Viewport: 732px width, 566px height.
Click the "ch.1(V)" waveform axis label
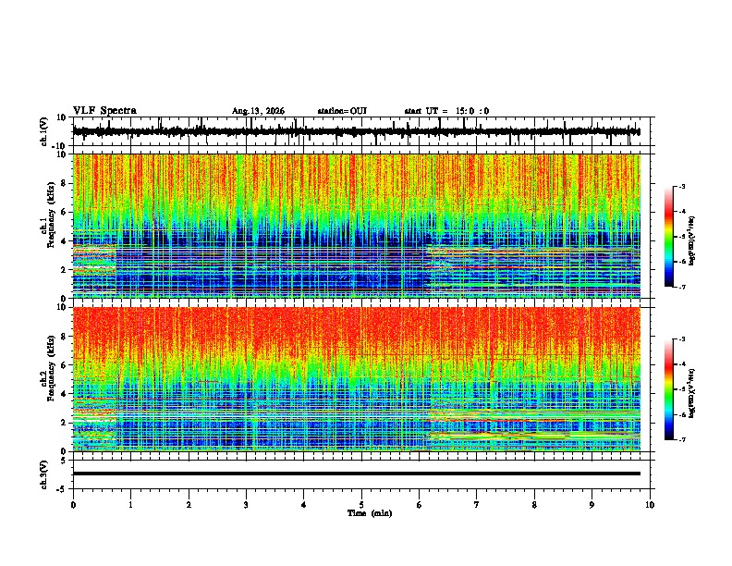click(44, 131)
